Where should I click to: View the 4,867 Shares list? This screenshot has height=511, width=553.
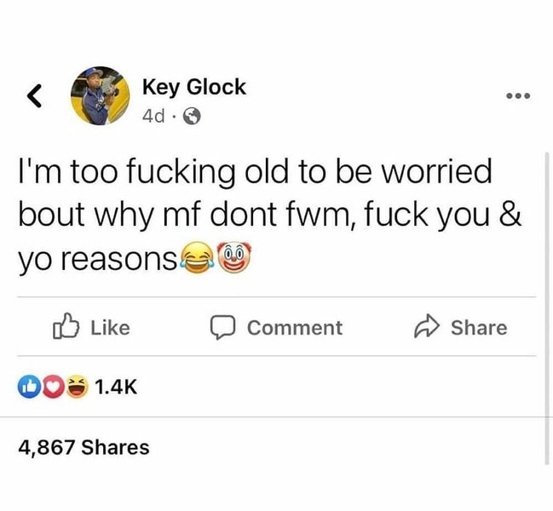pos(84,447)
